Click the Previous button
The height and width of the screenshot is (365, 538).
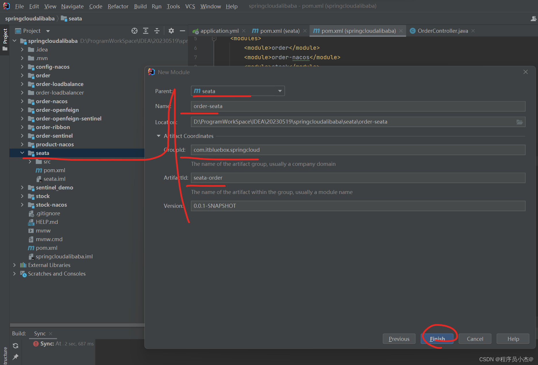399,339
